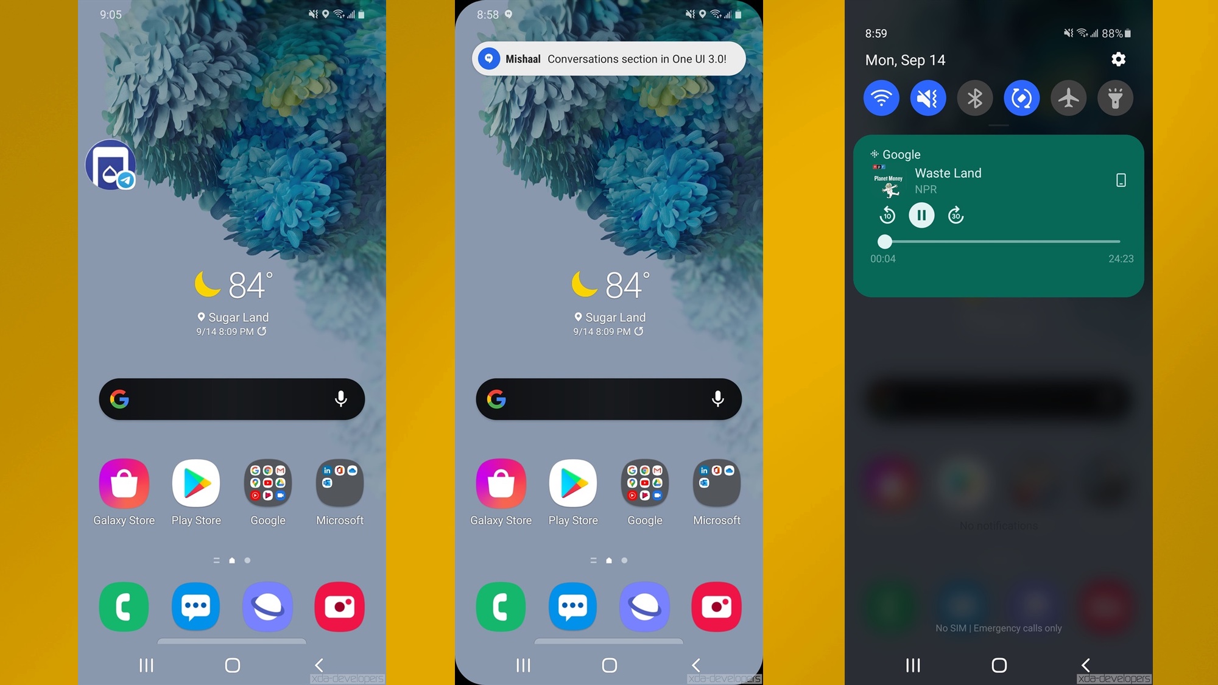Open Galaxy Store app

[x=123, y=483]
